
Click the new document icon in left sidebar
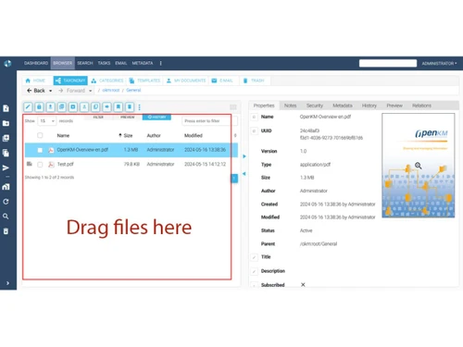coord(6,108)
